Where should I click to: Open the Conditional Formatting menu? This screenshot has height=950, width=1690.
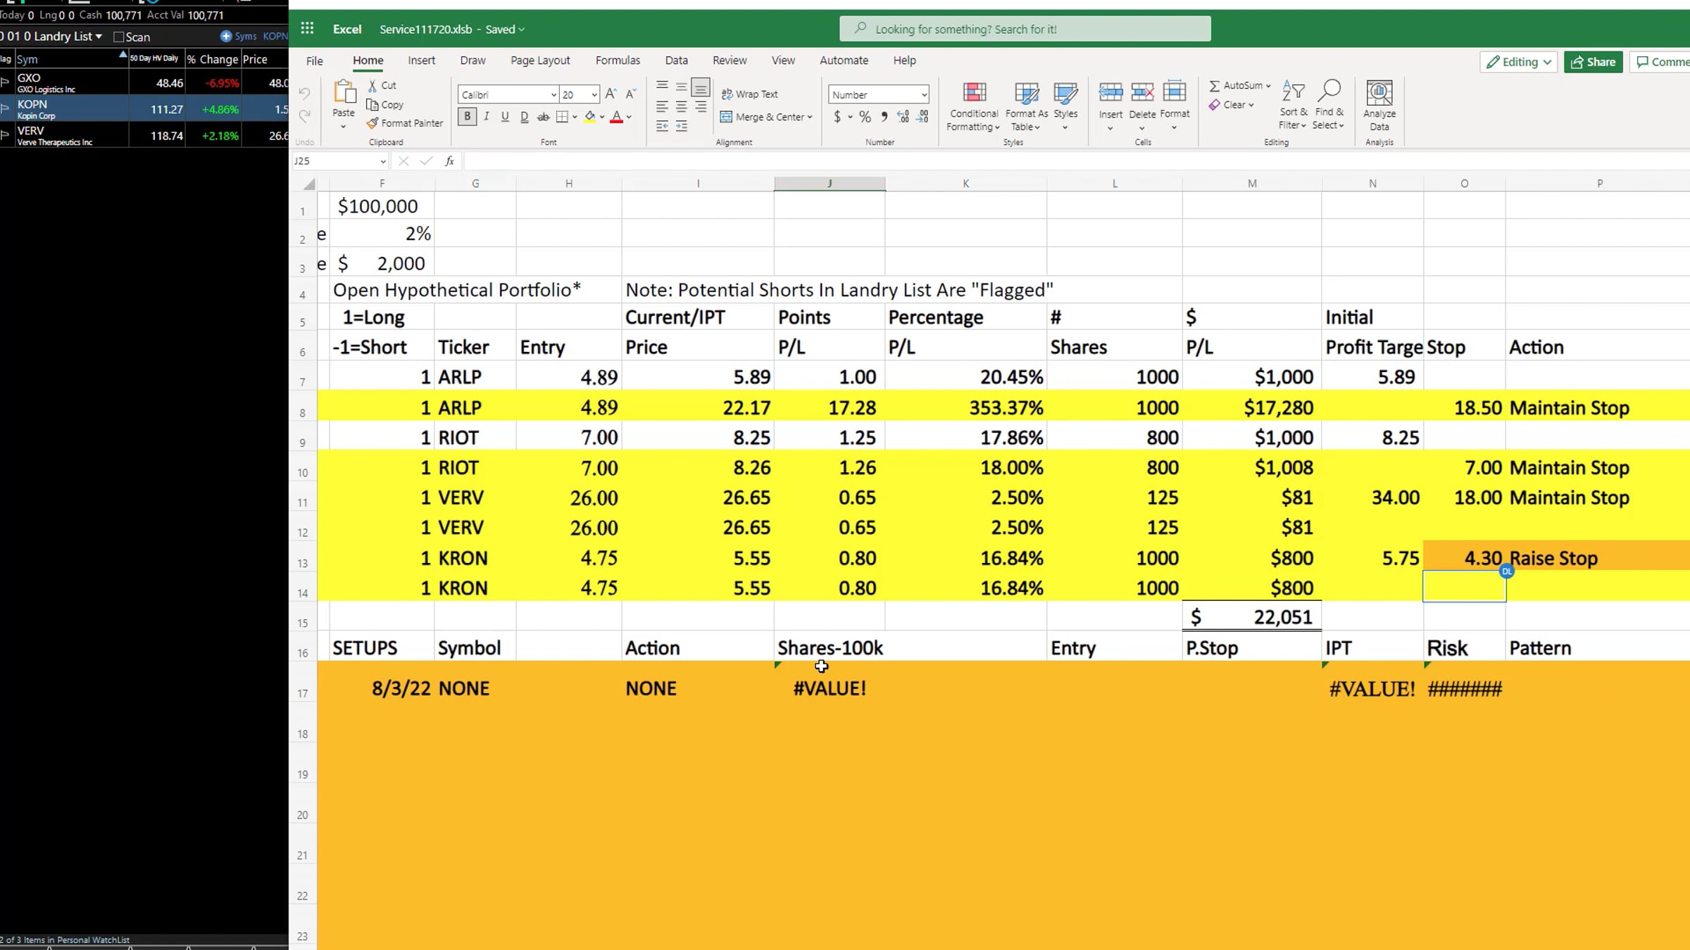973,106
